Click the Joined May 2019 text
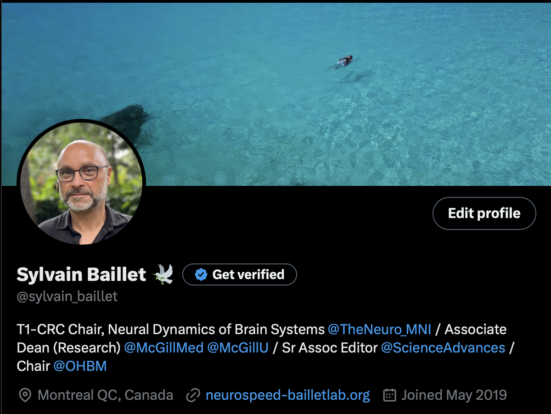Image resolution: width=551 pixels, height=414 pixels. [454, 395]
